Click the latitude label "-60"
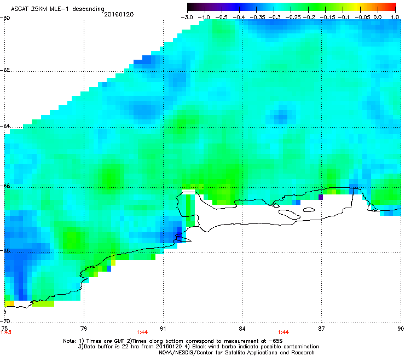405x356 pixels. click(x=5, y=18)
